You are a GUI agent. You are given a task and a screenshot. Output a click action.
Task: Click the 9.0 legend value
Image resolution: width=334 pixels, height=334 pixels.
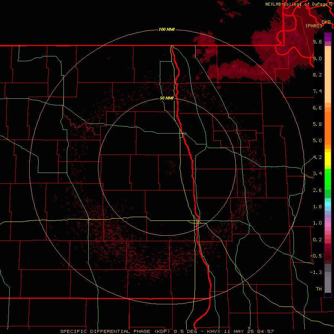tap(317, 58)
